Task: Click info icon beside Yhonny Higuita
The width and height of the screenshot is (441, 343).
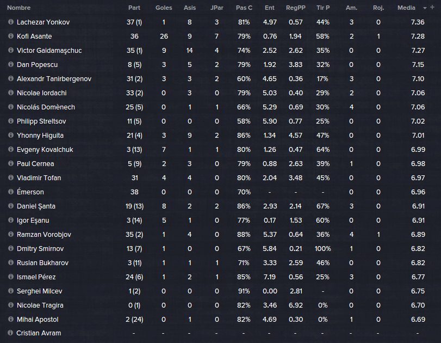Action: [x=11, y=135]
